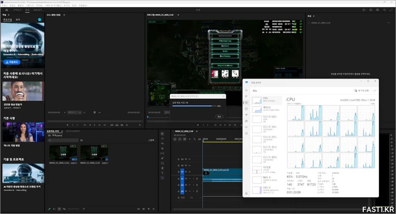
Task: Switch to Import tab in header
Action: click(x=17, y=10)
